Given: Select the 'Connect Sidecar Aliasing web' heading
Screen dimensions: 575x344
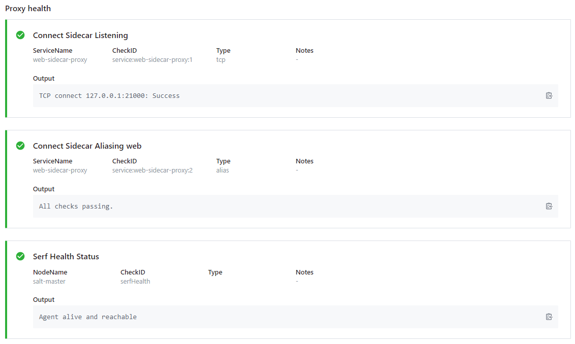Looking at the screenshot, I should click(x=87, y=146).
